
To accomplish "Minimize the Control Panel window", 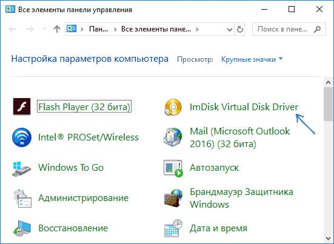I will coord(264,9).
